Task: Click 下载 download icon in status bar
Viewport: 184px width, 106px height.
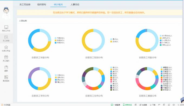Action: coord(151,105)
